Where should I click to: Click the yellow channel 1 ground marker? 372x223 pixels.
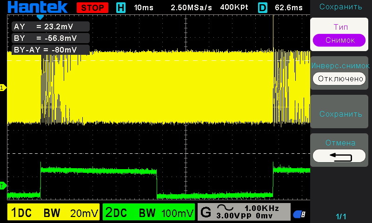point(3,88)
